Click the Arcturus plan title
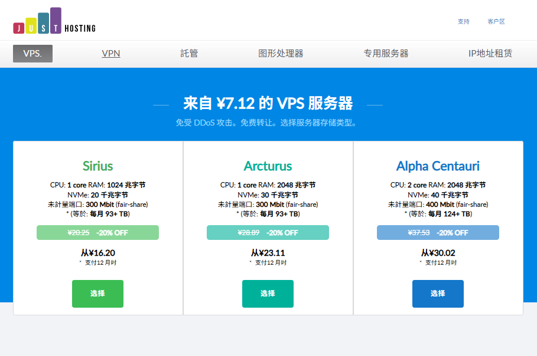 pos(268,166)
